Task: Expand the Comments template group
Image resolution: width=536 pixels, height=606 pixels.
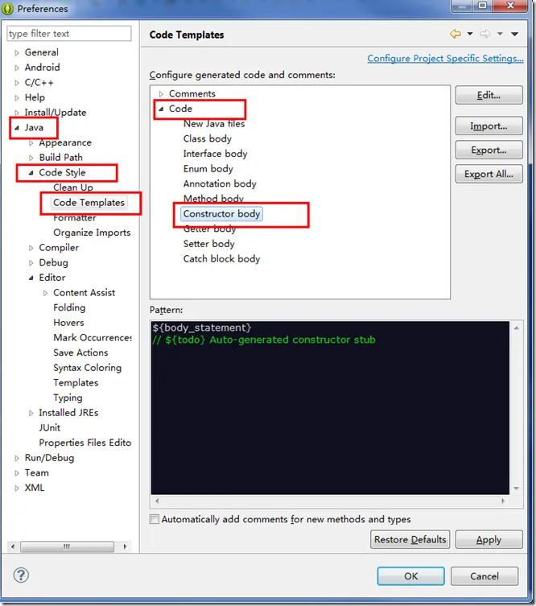Action: click(161, 94)
